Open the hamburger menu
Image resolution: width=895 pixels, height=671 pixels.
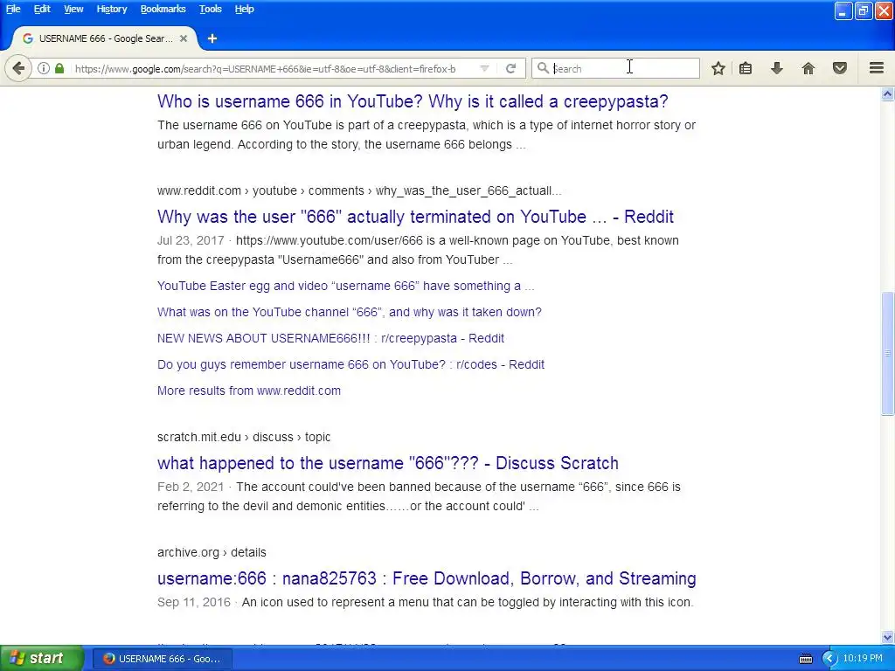pyautogui.click(x=877, y=68)
